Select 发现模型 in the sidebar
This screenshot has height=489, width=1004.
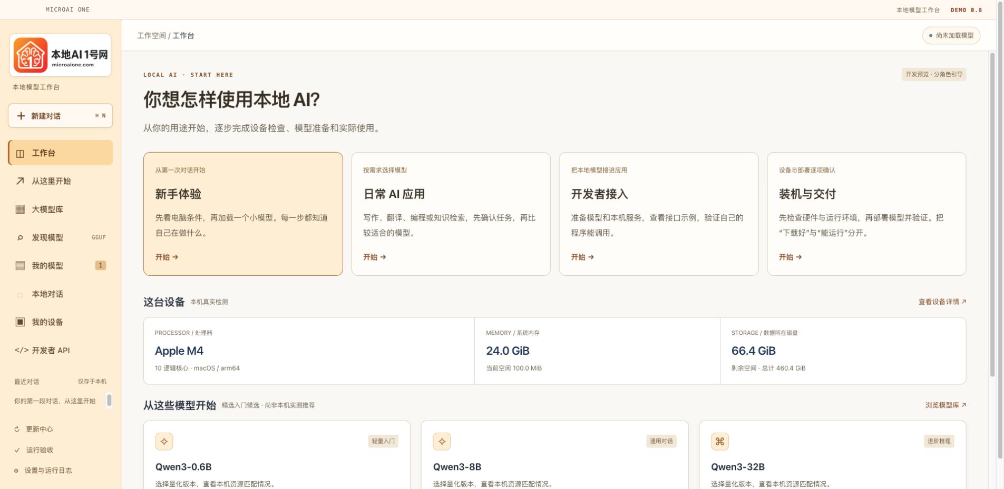pyautogui.click(x=61, y=237)
